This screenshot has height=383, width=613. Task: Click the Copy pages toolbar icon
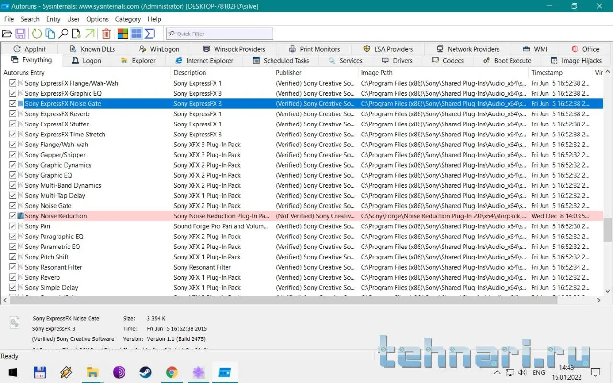click(50, 34)
